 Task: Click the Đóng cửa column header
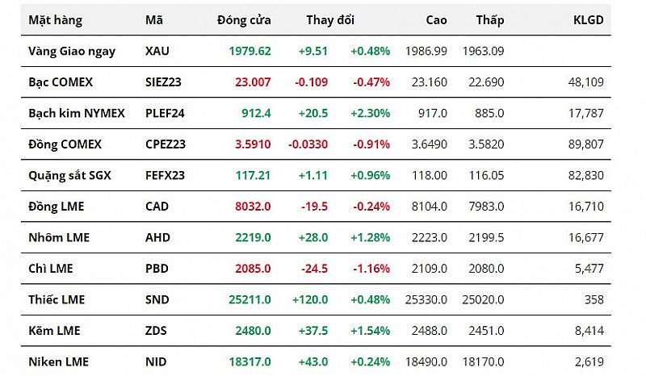pyautogui.click(x=244, y=20)
